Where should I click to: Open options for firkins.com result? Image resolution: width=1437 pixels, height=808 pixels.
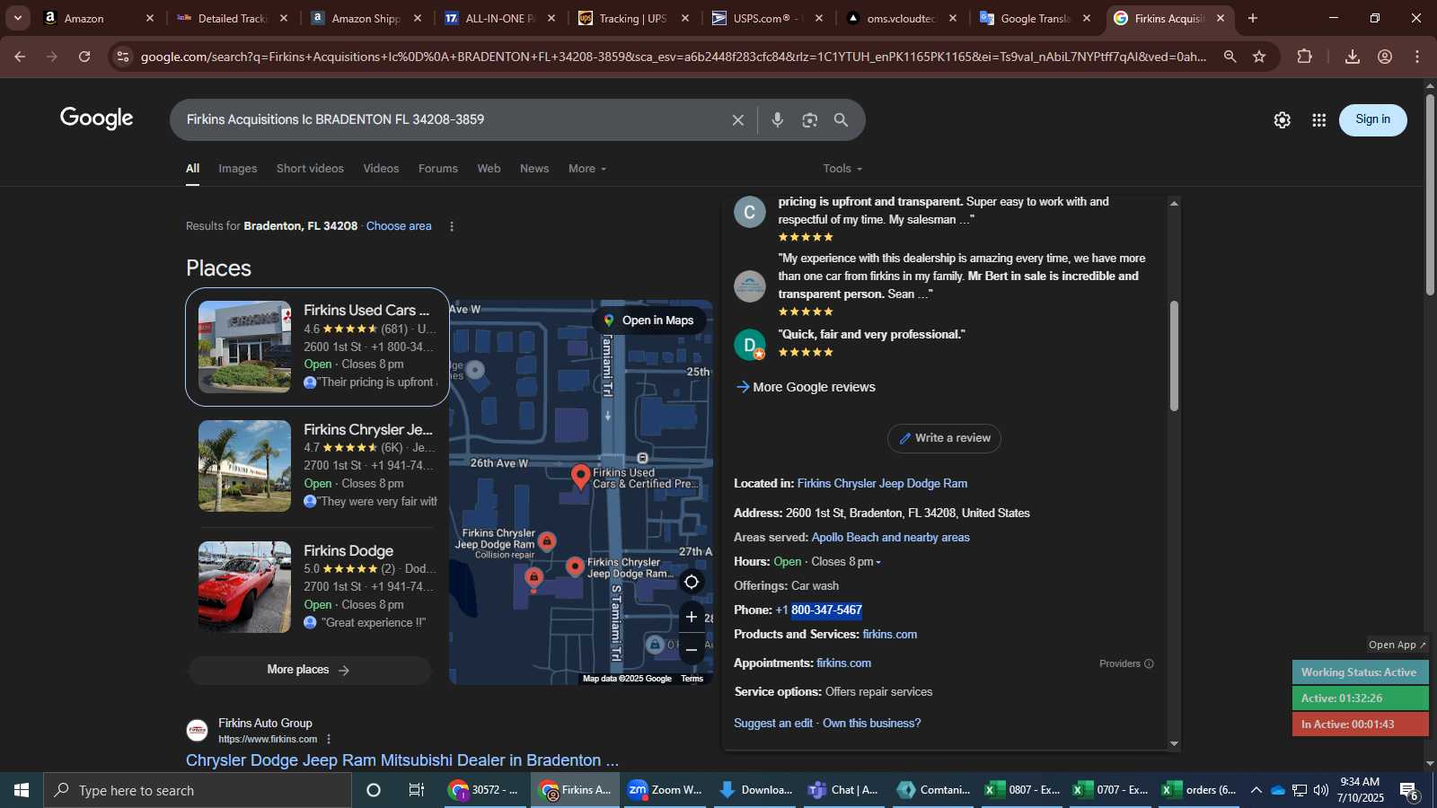329,739
